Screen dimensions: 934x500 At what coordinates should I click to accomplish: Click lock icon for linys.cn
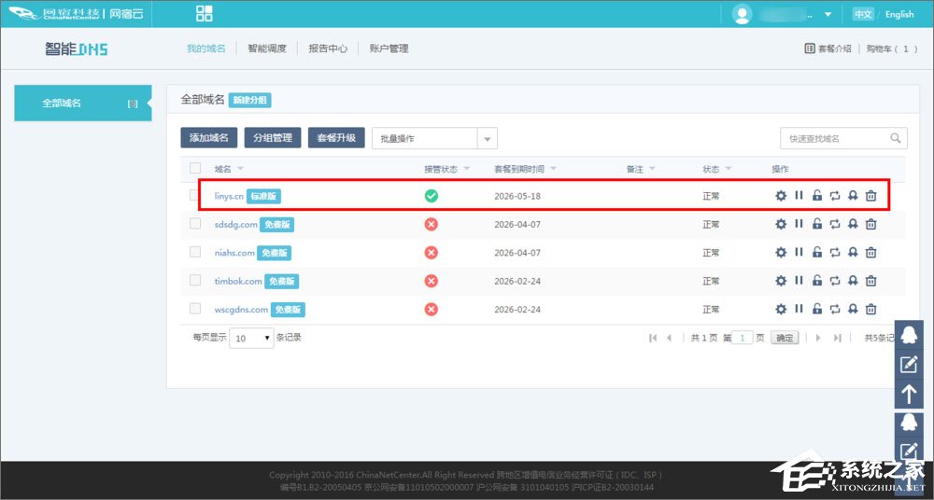(817, 195)
